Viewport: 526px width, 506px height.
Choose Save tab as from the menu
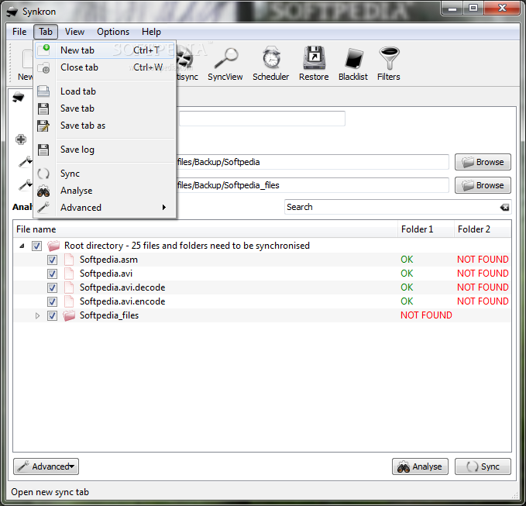pos(105,126)
